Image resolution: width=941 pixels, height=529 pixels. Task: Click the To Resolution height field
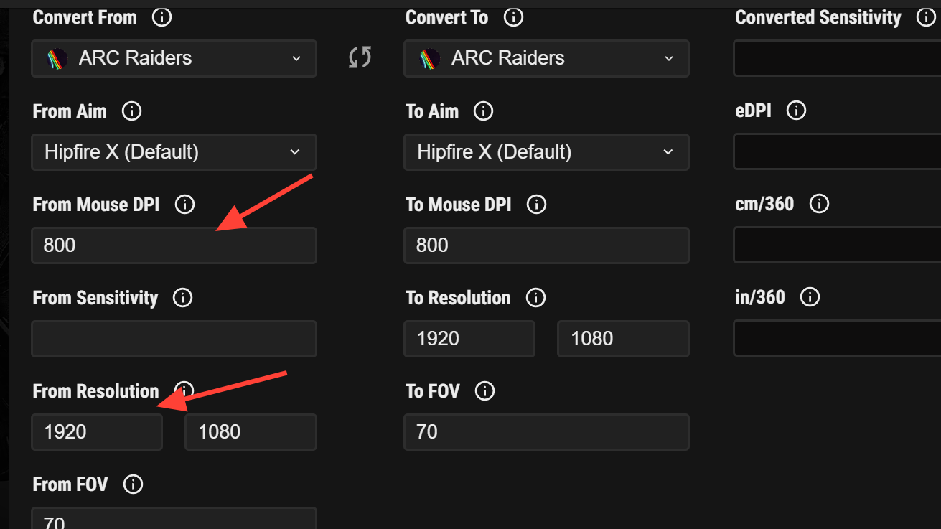[x=623, y=339]
